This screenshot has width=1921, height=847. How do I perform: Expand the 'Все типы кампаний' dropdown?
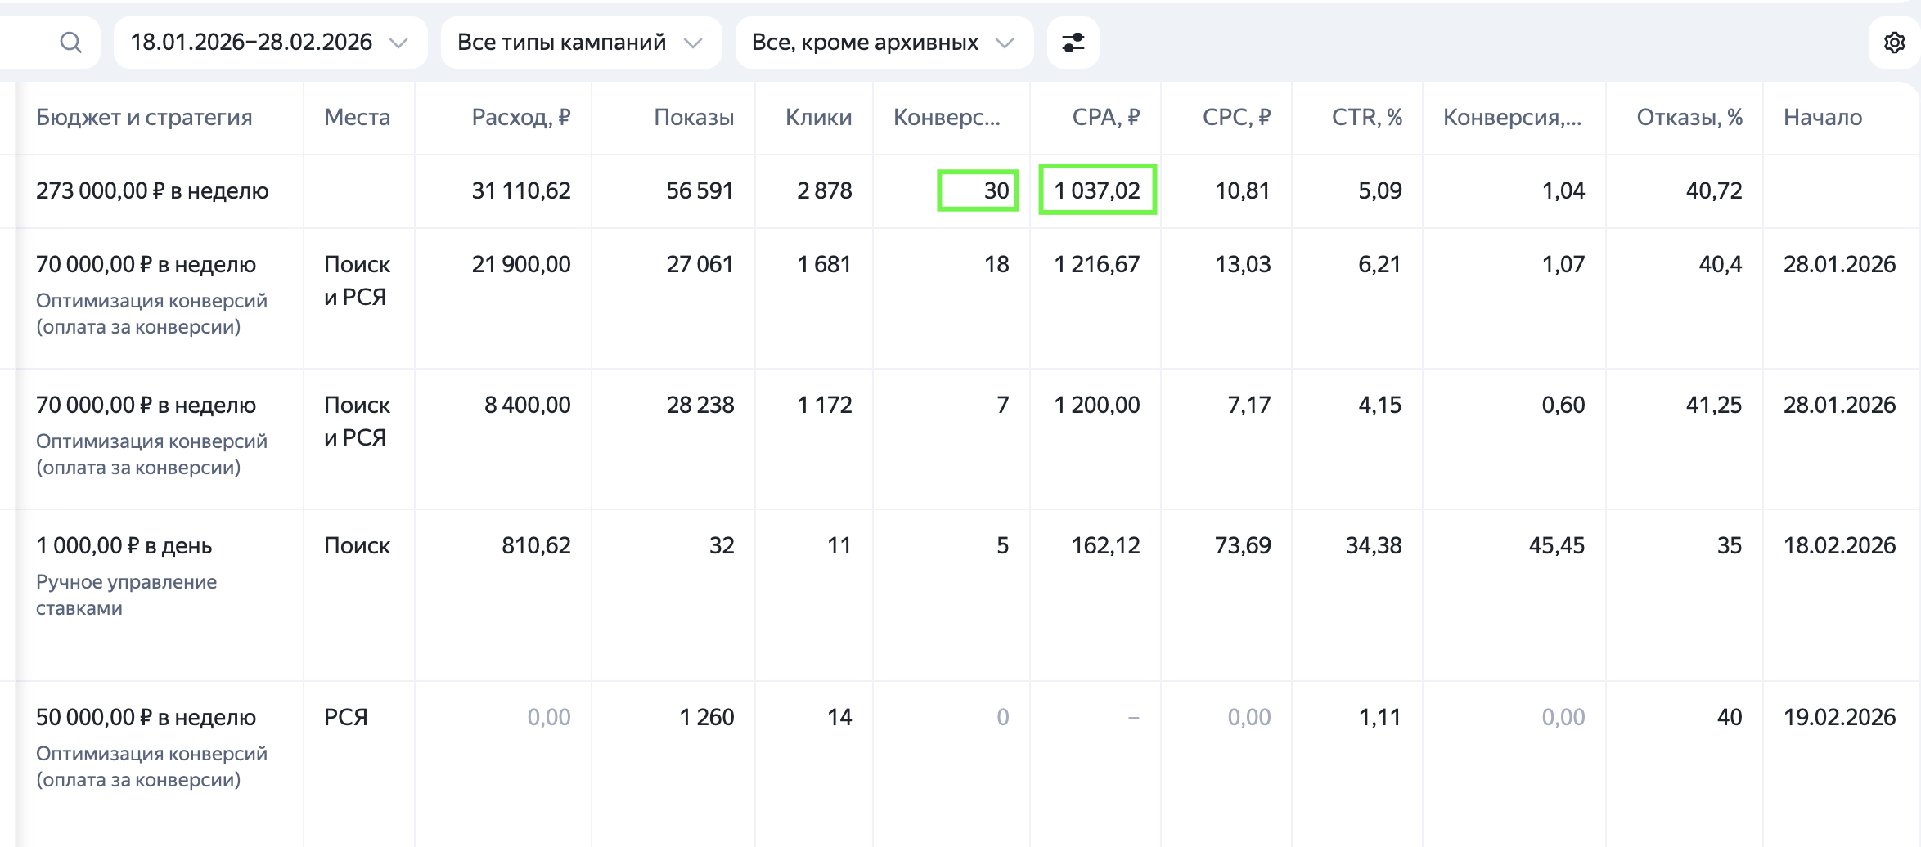(580, 43)
